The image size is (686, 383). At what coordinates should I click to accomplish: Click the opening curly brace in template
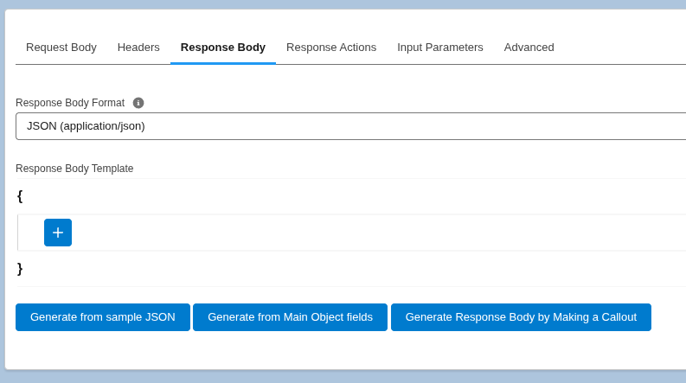pos(20,196)
